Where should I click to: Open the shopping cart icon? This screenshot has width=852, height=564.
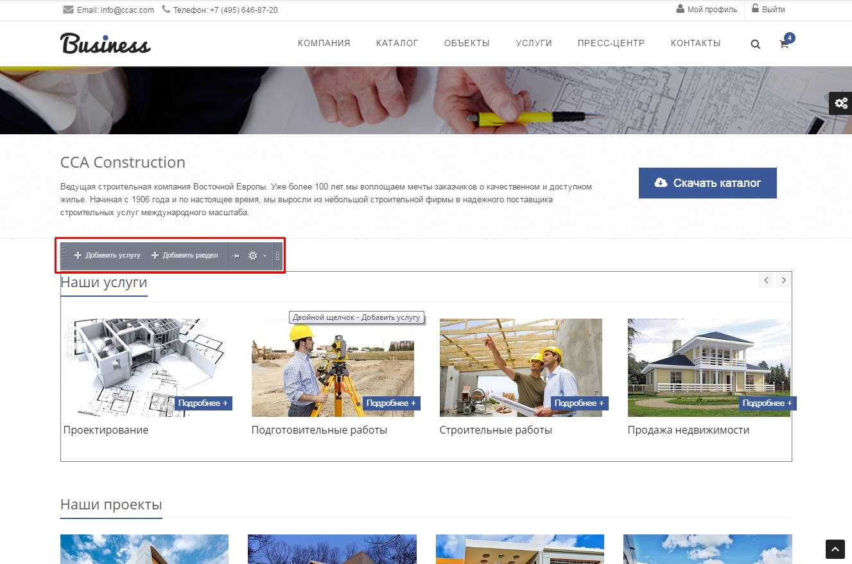[783, 44]
